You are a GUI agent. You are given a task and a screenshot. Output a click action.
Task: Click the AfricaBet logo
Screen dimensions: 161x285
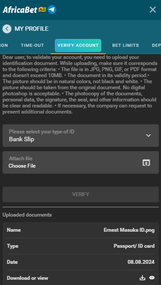point(20,10)
